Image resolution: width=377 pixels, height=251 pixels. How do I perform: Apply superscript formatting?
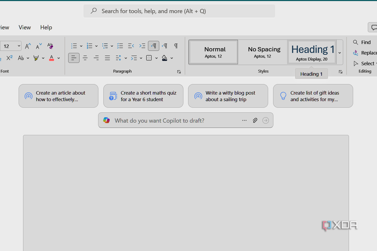coord(10,58)
